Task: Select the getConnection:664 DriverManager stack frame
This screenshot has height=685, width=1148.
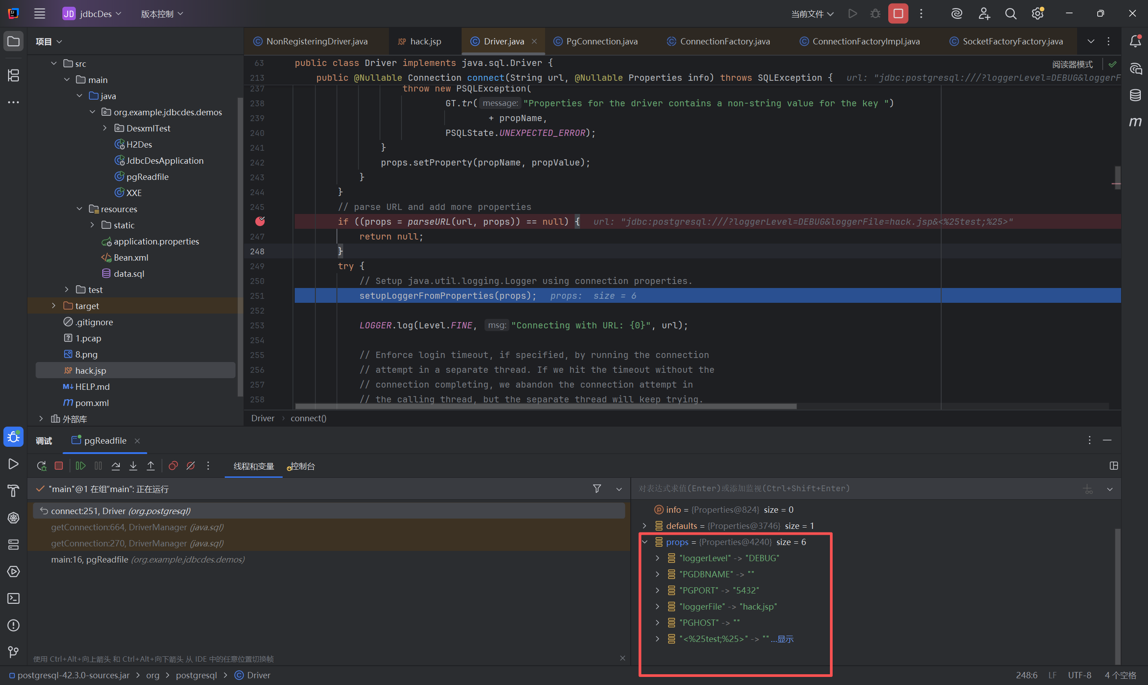Action: 137,527
